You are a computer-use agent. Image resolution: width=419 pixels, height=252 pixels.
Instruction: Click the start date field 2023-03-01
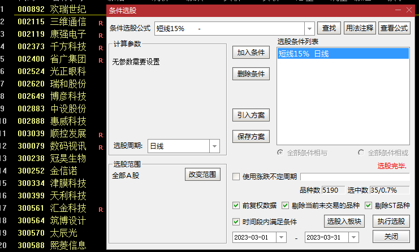(x=254, y=237)
